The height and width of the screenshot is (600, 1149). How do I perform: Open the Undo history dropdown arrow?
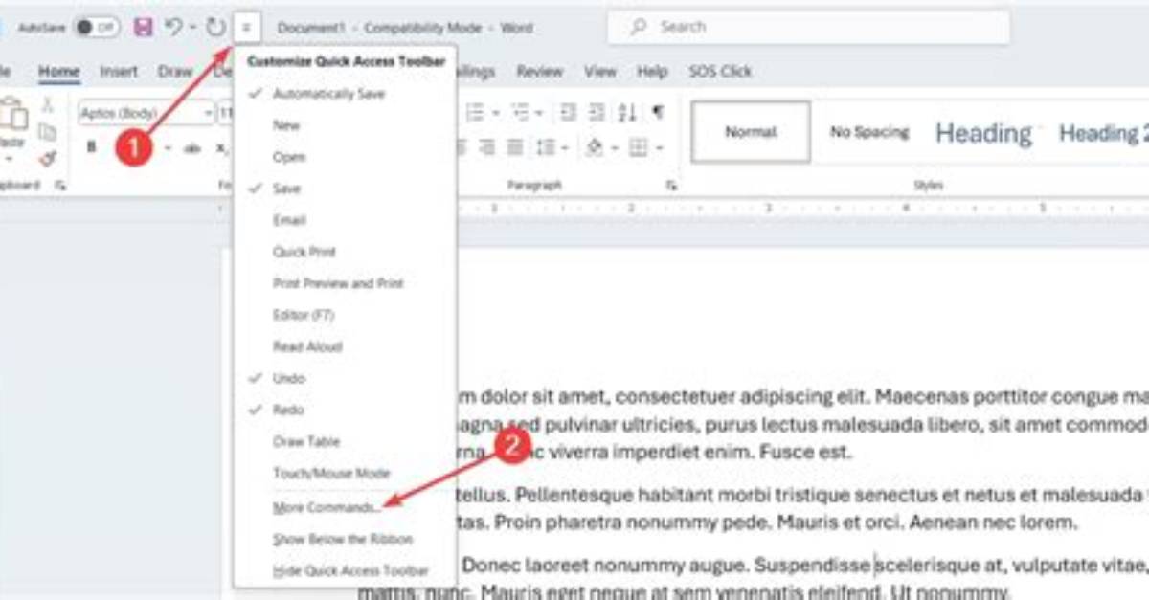tap(191, 29)
